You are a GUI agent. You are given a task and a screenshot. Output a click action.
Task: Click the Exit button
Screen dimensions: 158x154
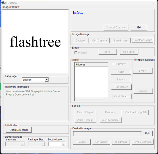(139, 27)
